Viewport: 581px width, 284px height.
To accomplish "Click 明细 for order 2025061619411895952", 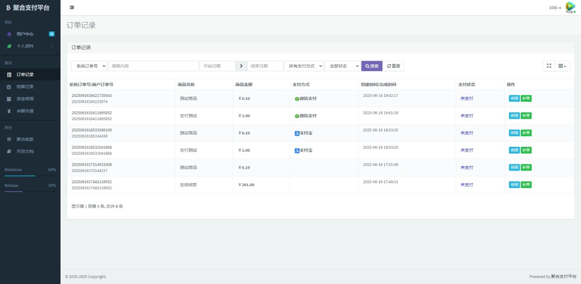I will [514, 116].
